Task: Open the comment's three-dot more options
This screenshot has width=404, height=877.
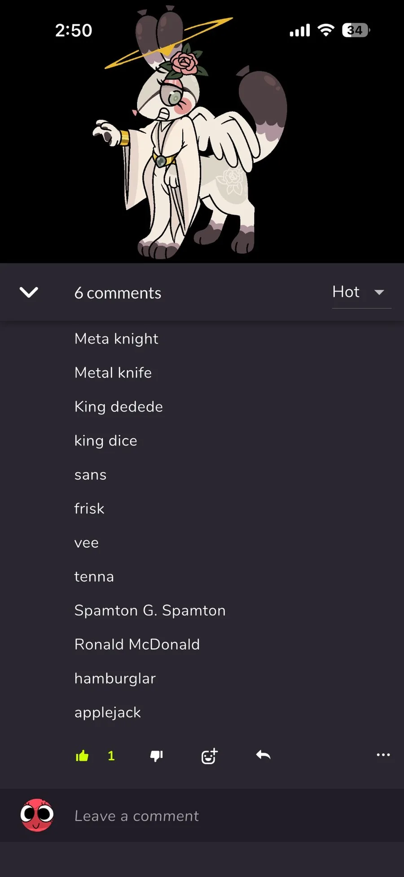Action: [383, 755]
